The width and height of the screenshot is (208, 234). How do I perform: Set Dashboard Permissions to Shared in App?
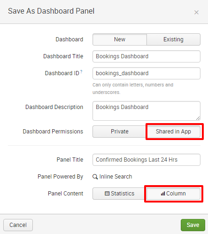173,132
